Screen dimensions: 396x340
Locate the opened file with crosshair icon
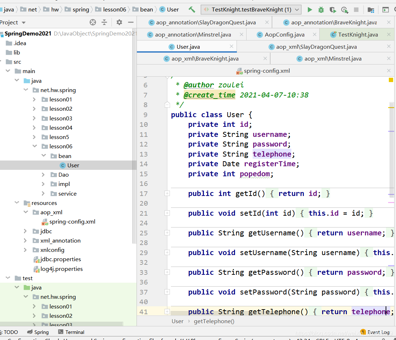pyautogui.click(x=93, y=22)
